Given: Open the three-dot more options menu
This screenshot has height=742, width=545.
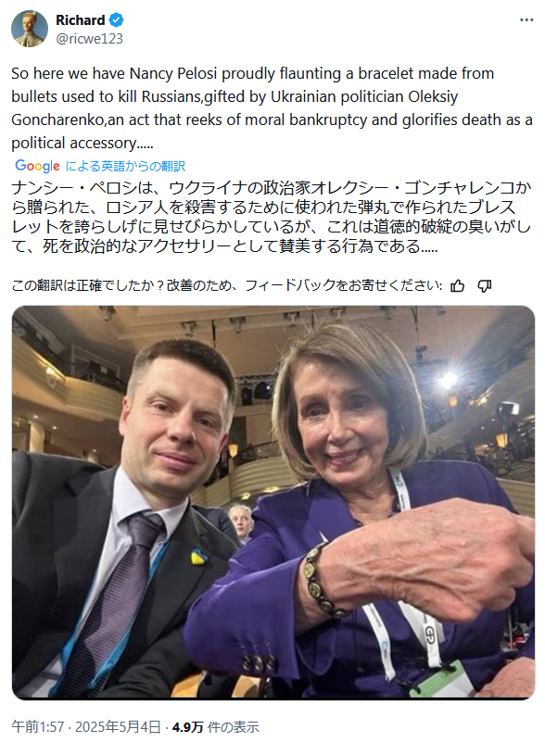Looking at the screenshot, I should tap(526, 19).
